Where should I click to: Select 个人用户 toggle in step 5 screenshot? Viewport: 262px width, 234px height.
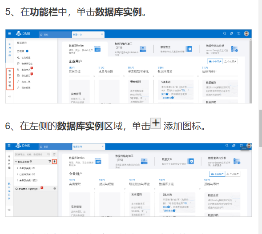230,61
